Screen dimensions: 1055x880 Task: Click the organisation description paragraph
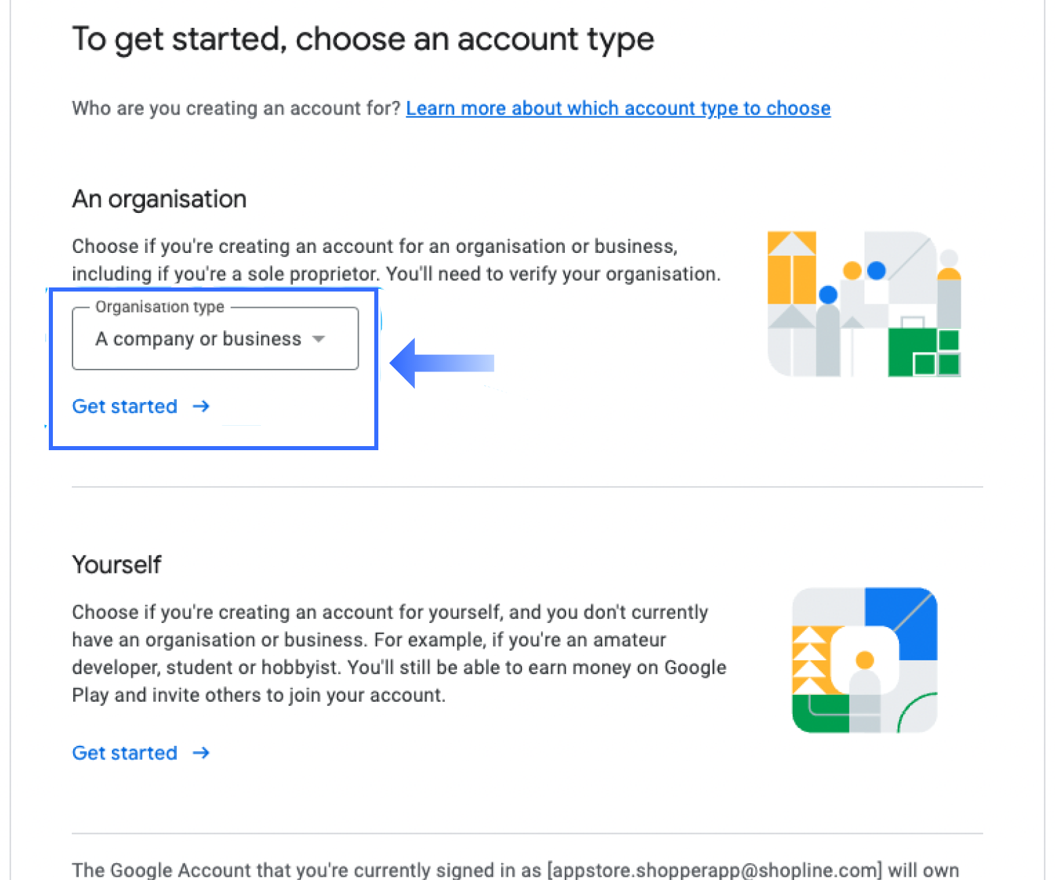pyautogui.click(x=396, y=260)
